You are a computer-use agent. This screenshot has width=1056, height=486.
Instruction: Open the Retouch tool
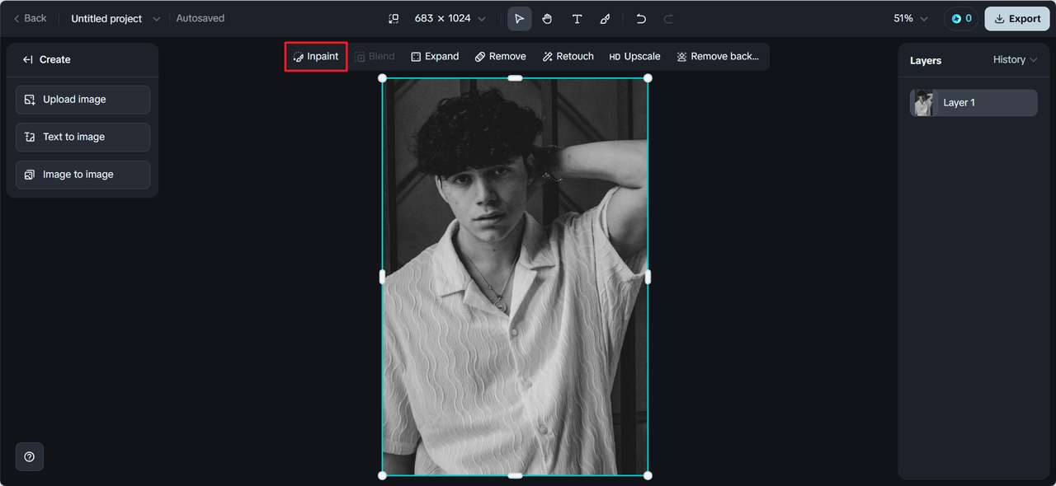click(x=568, y=57)
